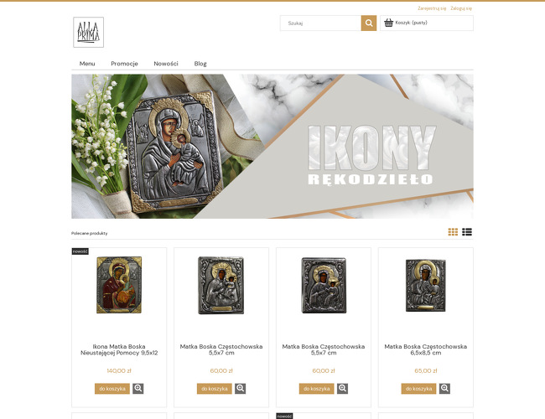545x419 pixels.
Task: Click the search magnifier button
Action: click(368, 23)
